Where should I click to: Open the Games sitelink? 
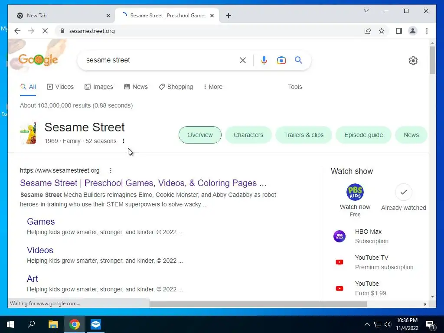tap(41, 222)
